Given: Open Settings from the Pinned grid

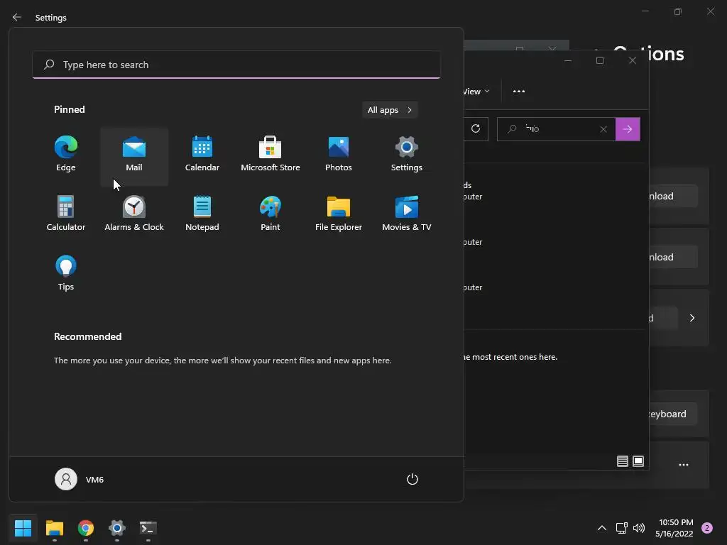Looking at the screenshot, I should pos(407,154).
